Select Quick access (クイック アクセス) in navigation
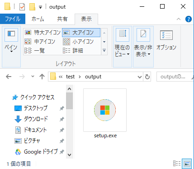 [33, 97]
